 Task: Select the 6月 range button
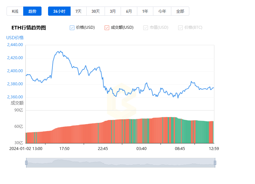[x=129, y=11]
